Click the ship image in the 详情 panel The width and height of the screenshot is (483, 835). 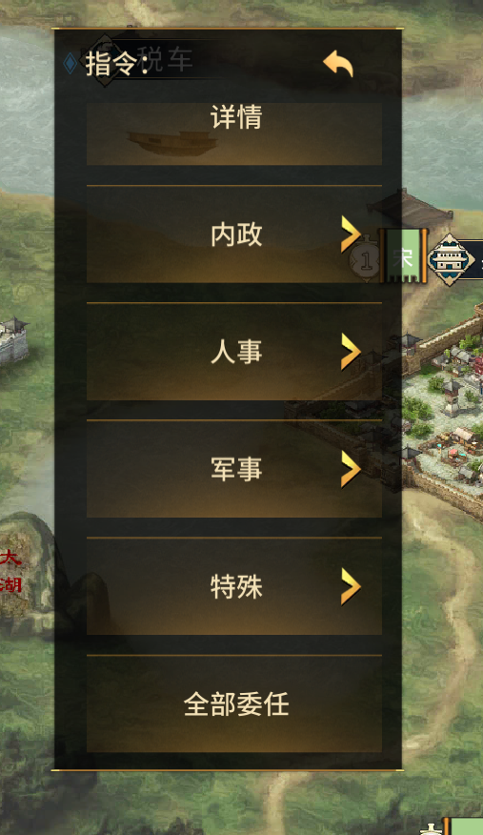[171, 143]
